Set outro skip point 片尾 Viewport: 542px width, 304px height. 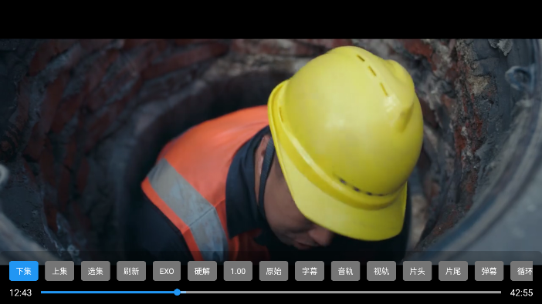[x=452, y=271]
